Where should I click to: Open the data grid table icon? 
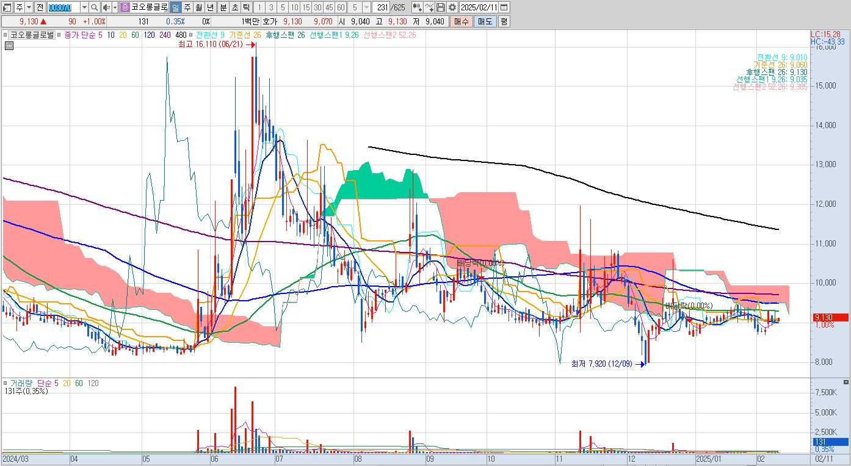click(9, 46)
